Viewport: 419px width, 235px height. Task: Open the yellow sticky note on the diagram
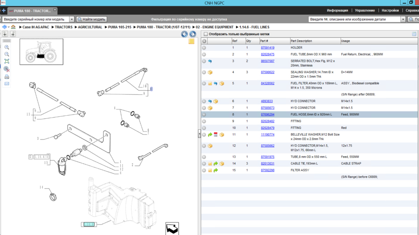[191, 41]
